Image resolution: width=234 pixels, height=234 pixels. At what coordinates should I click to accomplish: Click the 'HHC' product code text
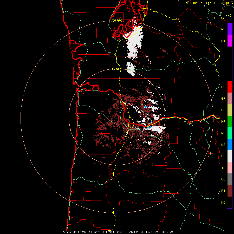[x=229, y=16]
